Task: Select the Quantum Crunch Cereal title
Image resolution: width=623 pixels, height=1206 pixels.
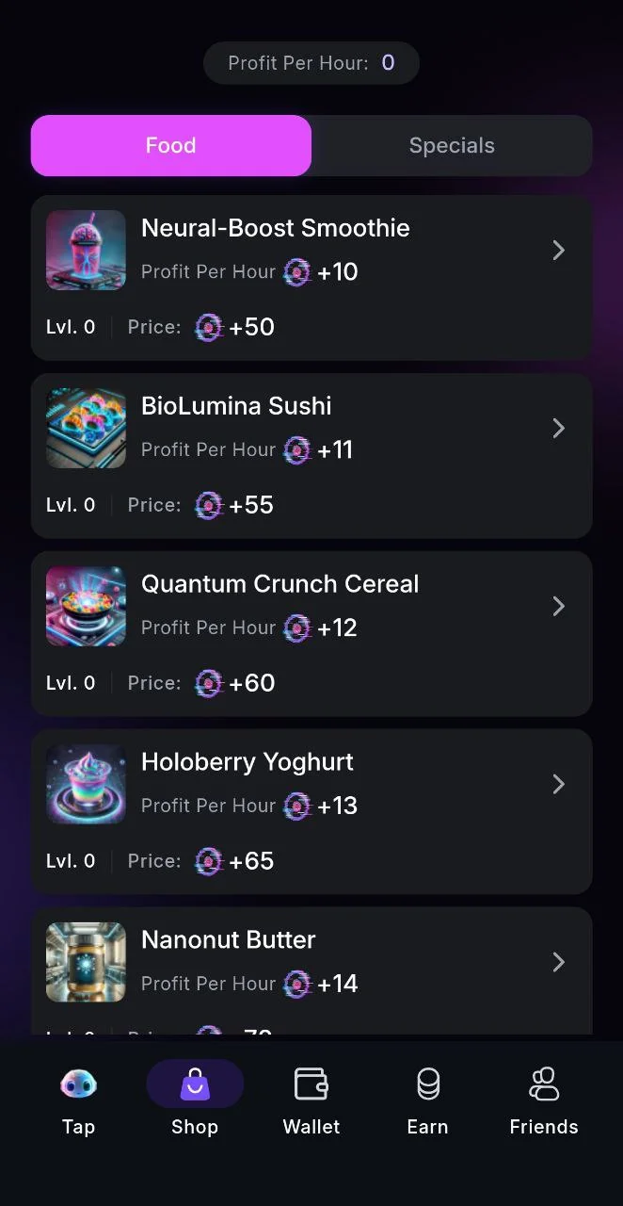Action: [280, 584]
